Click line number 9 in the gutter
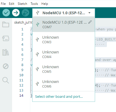This screenshot has width=116, height=112. [22, 70]
